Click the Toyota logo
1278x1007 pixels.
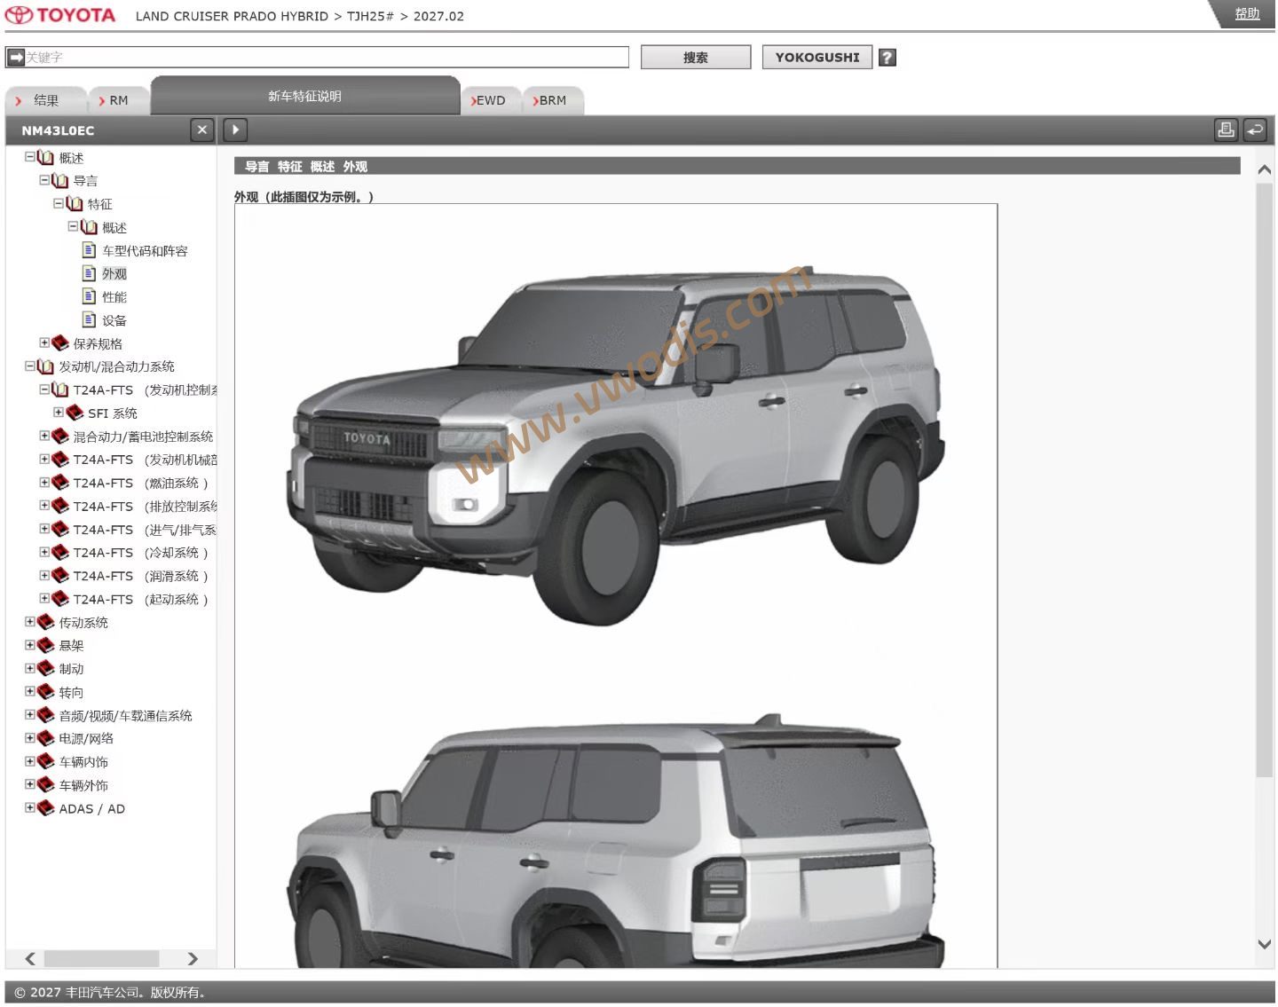click(60, 15)
